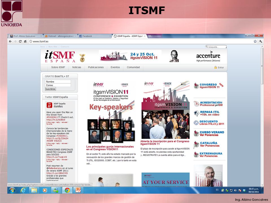The width and height of the screenshot is (271, 203).
Task: Click the browser back arrow
Action: click(10, 41)
